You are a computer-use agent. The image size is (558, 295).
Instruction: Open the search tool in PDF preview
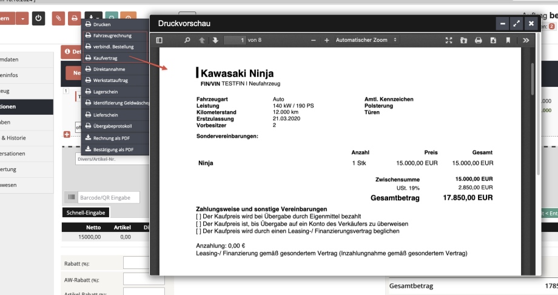click(x=187, y=40)
